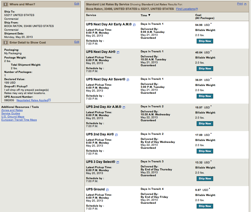Open info icon beside UPS Next Day Air Saver
The width and height of the screenshot is (251, 212).
128,80
